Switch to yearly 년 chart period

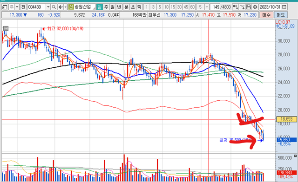click(x=119, y=7)
